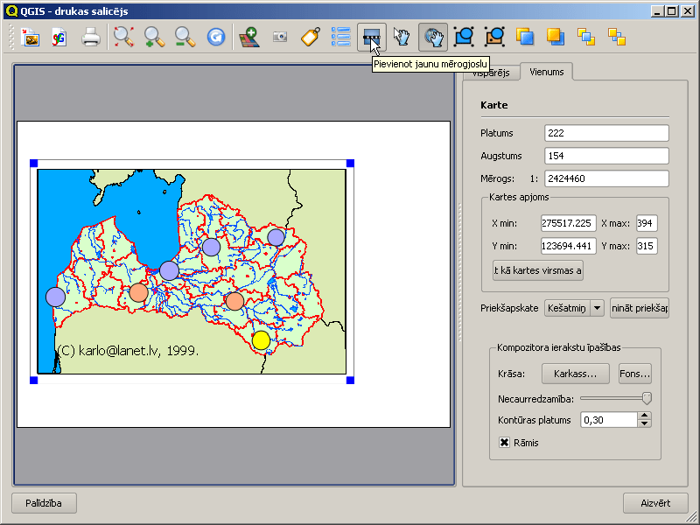Click the Augstums input field
700x525 pixels.
pos(606,156)
